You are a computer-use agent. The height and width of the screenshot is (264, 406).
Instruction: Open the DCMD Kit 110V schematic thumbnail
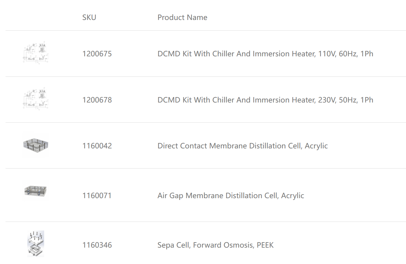pyautogui.click(x=36, y=52)
